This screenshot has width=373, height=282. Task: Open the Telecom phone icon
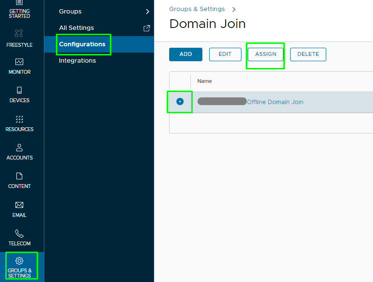(19, 233)
